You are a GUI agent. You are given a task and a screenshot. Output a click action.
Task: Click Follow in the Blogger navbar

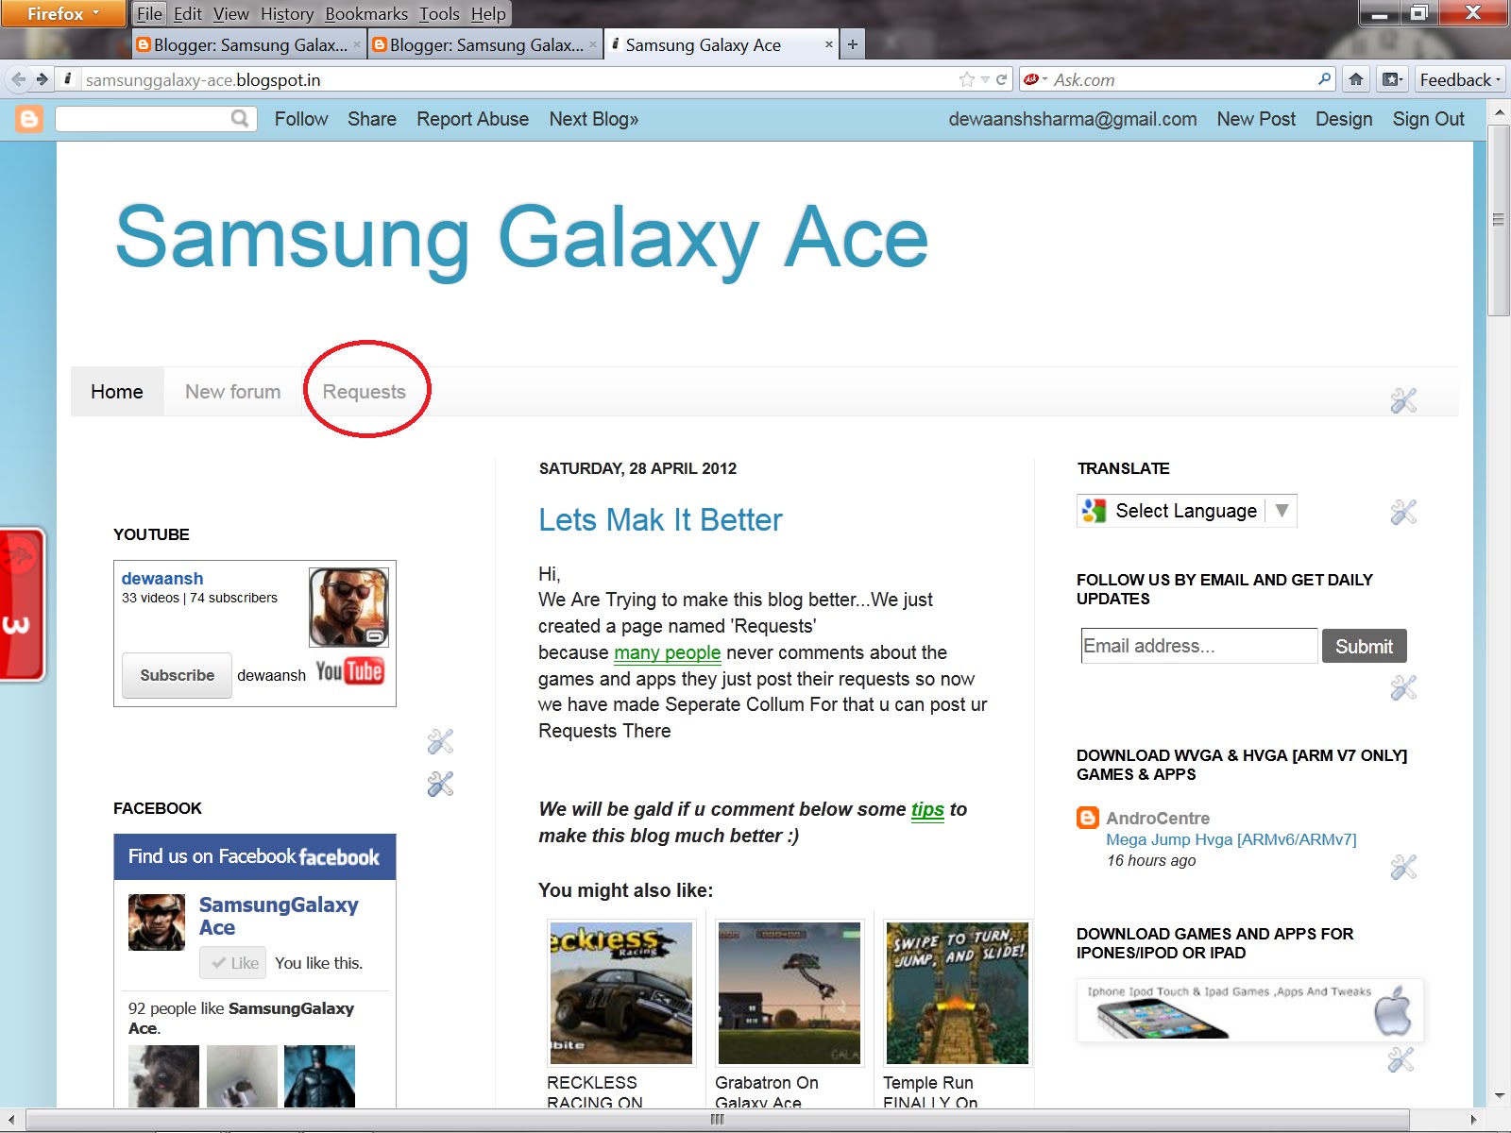[301, 119]
